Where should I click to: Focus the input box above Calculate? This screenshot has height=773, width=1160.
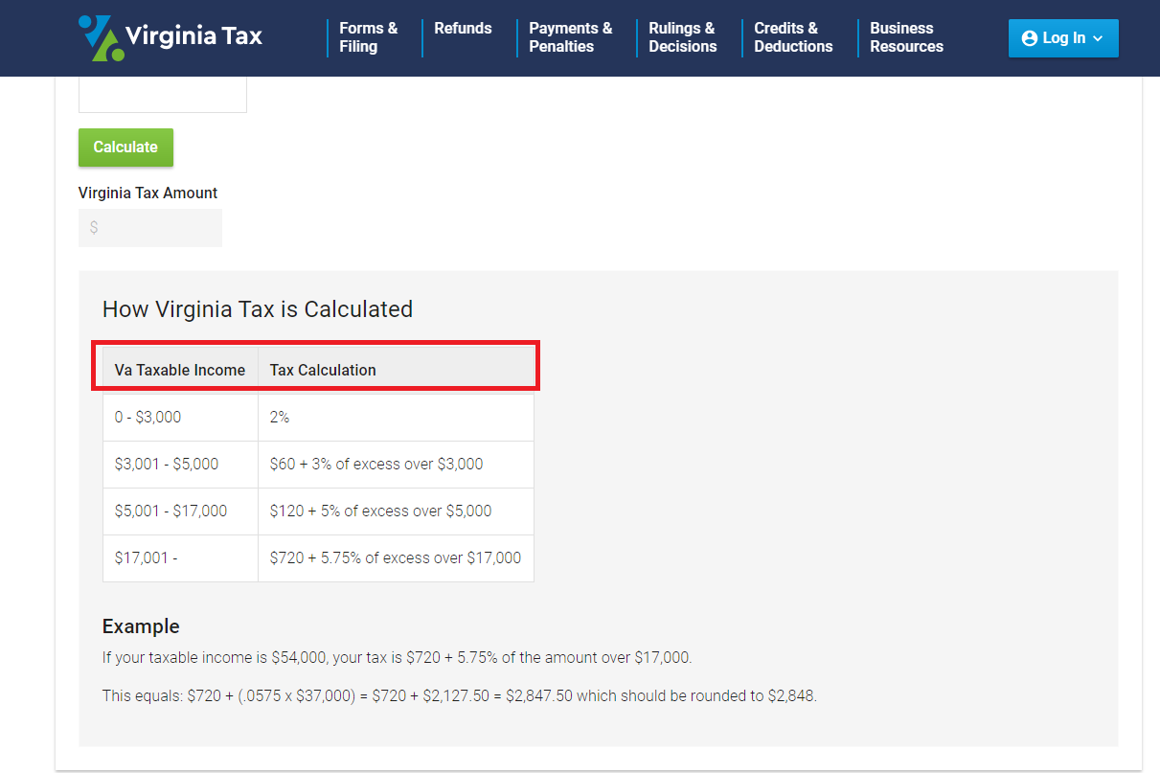click(163, 94)
